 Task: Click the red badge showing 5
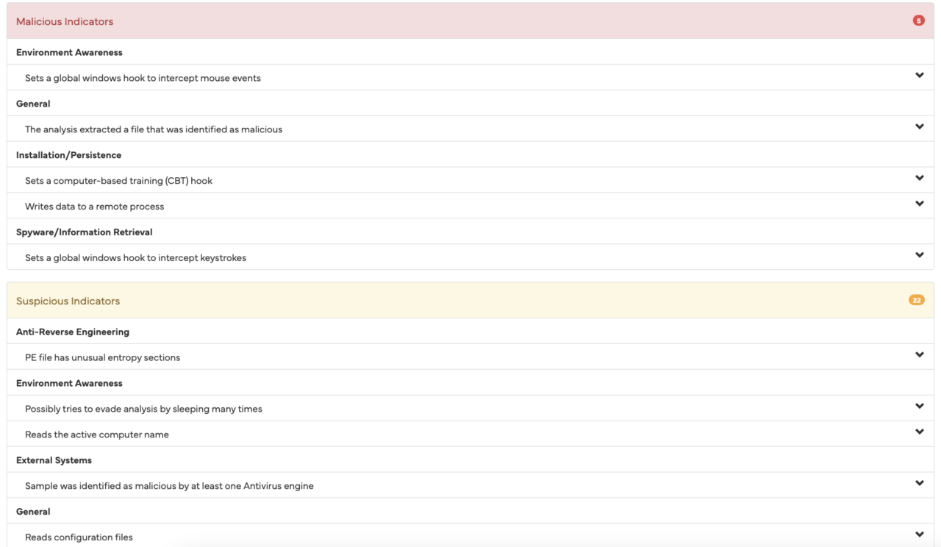[x=918, y=21]
